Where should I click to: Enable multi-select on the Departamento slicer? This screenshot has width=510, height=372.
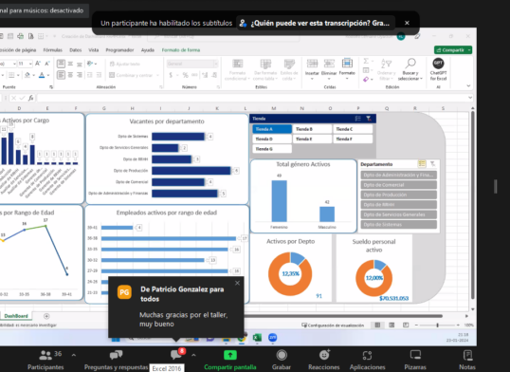point(422,164)
